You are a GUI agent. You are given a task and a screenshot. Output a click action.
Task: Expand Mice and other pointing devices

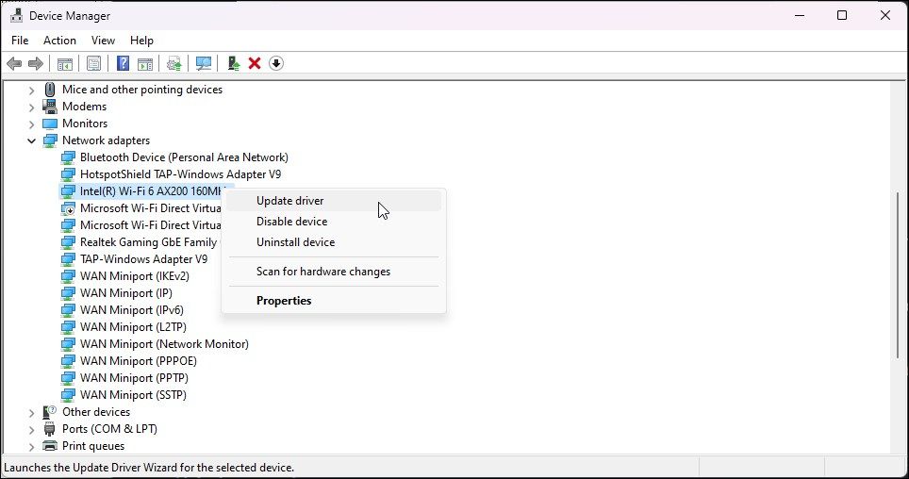tap(31, 90)
